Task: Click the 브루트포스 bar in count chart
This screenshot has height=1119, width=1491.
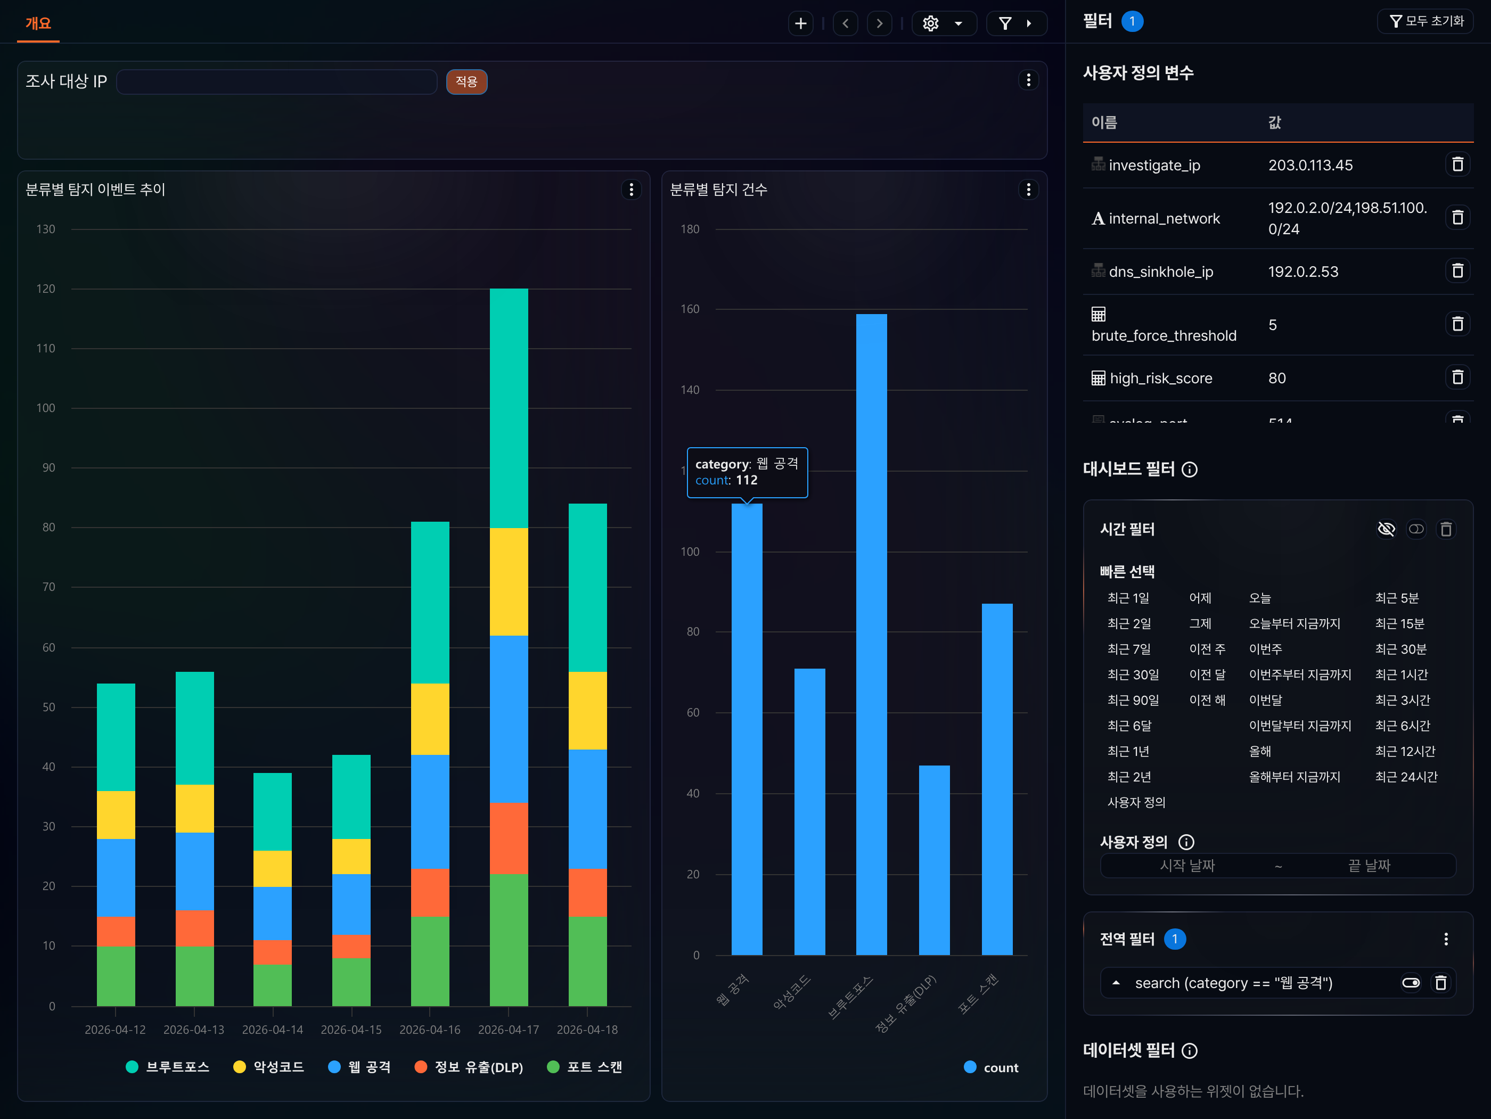Action: 872,635
